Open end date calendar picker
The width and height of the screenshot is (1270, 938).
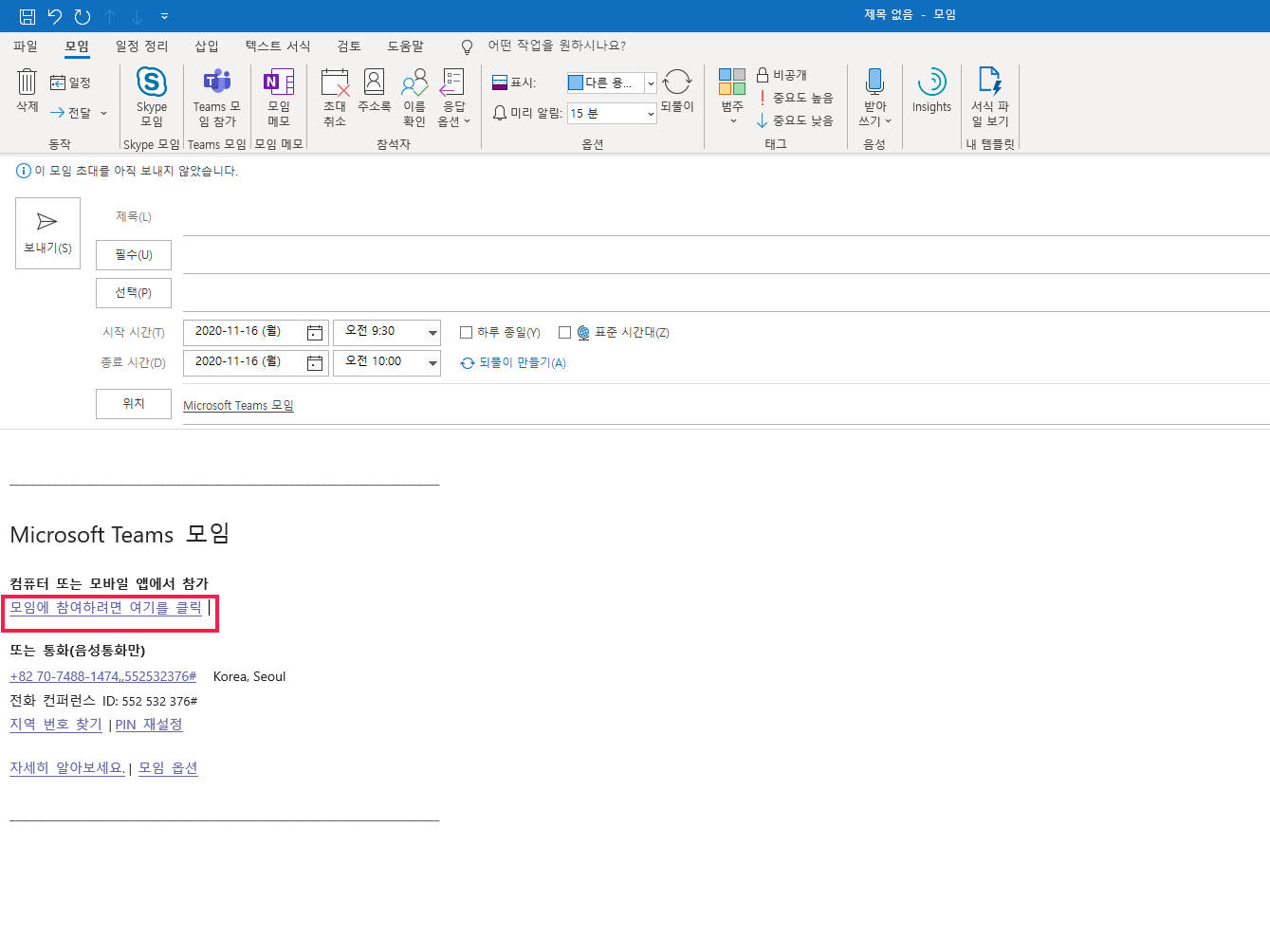315,362
